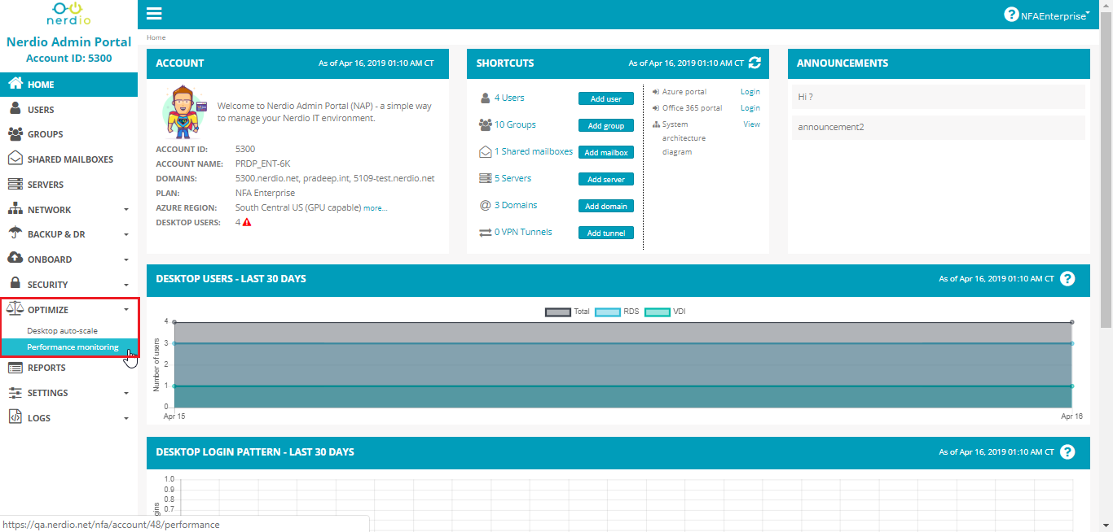This screenshot has width=1113, height=532.
Task: Click the Shared Mailboxes envelope icon
Action: pos(15,159)
